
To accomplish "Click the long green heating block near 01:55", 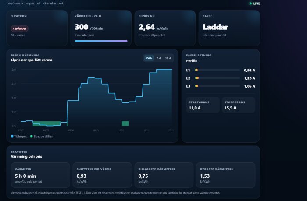I will click(46, 123).
